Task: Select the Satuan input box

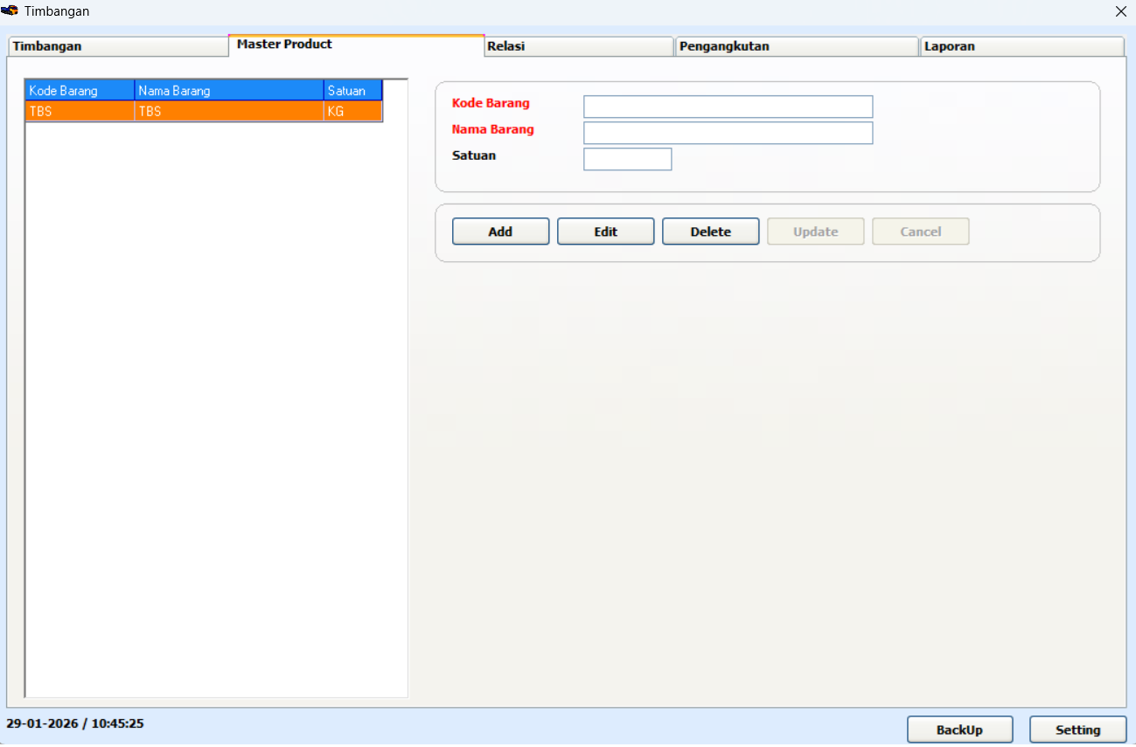Action: 627,159
